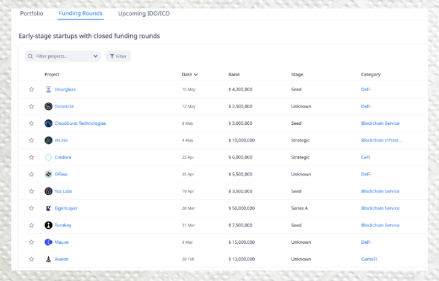Click the DFlow project logo

point(48,174)
